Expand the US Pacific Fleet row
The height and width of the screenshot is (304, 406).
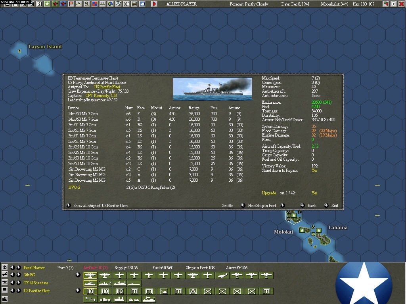pyautogui.click(x=78, y=291)
